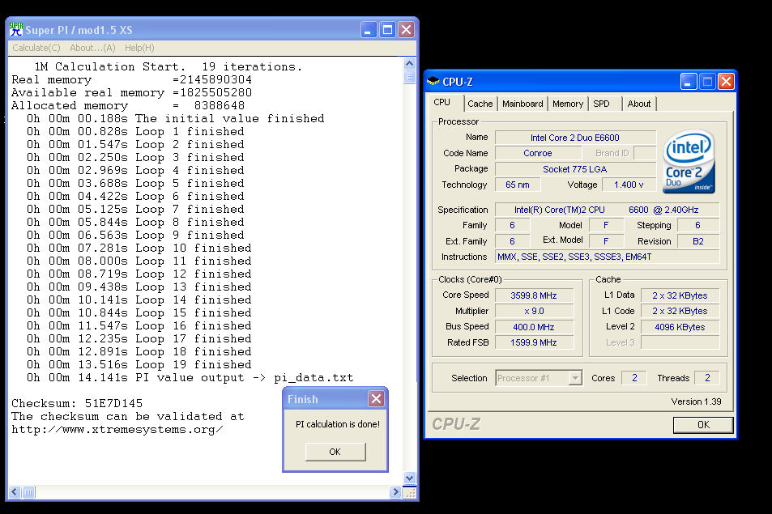Screen dimensions: 772x514
Task: Click the 'Socket 775 LGA' package value
Action: pos(575,169)
